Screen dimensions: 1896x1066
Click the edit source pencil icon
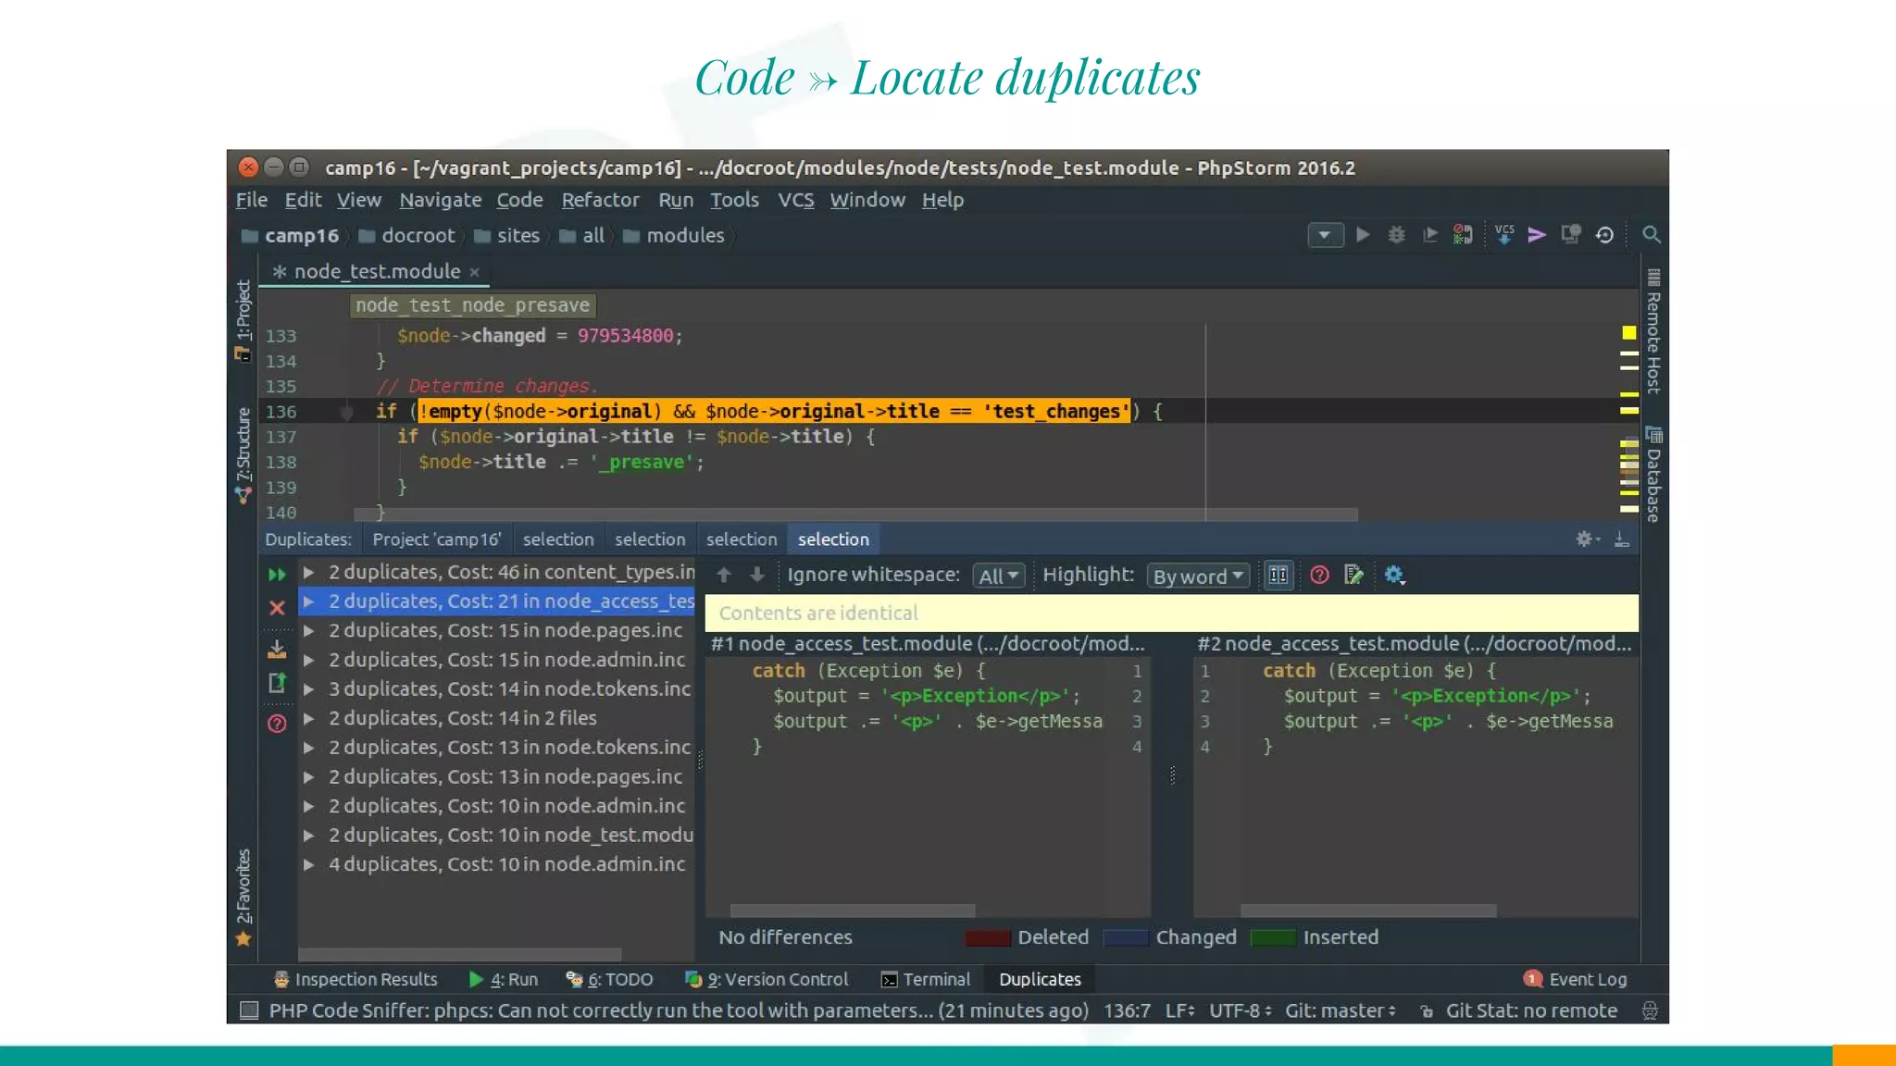point(1353,575)
